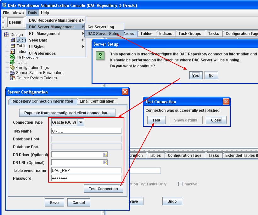Click Close in Test Connection dialog
This screenshot has width=258, height=215.
[216, 120]
